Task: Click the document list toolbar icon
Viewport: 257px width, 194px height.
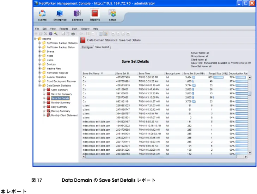Action: click(x=101, y=34)
